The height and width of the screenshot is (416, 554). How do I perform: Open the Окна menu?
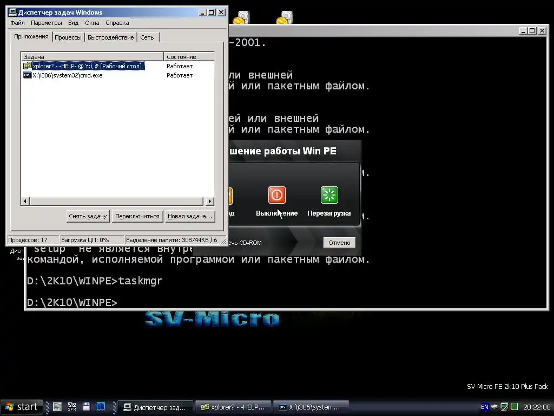(x=92, y=23)
